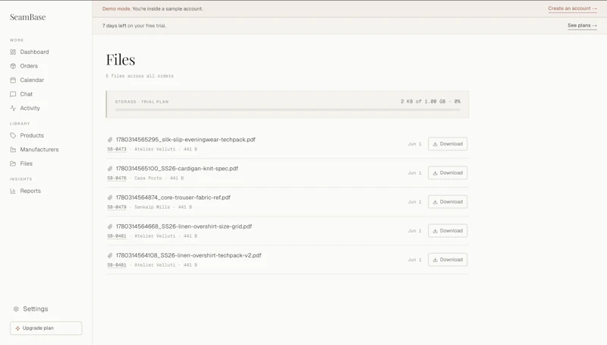Click the Orders box icon

point(13,66)
